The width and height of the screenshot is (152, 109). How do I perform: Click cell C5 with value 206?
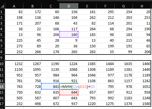pos(50,35)
